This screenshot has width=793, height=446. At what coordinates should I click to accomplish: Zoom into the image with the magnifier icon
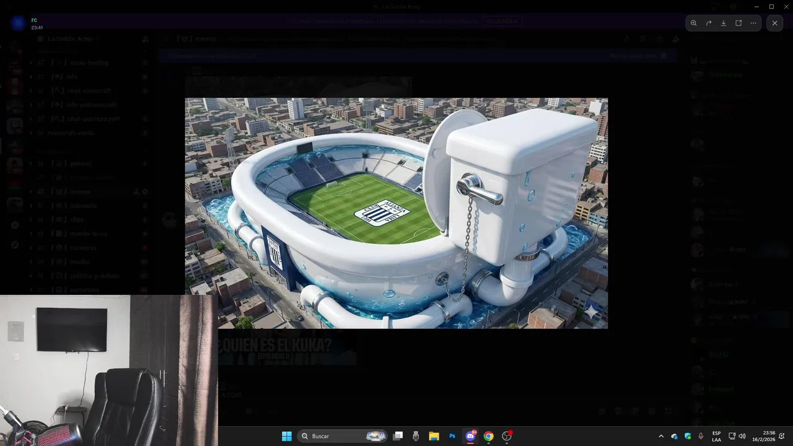click(694, 23)
